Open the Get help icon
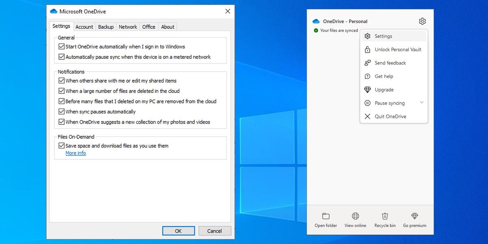Image resolution: width=488 pixels, height=244 pixels. (367, 76)
